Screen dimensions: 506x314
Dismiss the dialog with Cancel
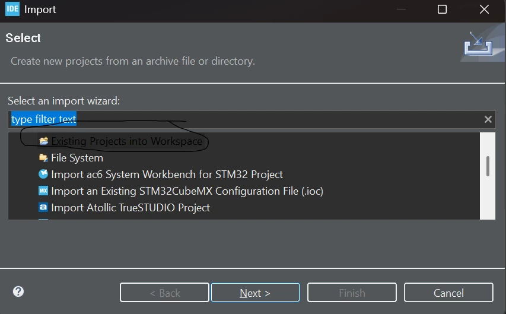pyautogui.click(x=448, y=293)
